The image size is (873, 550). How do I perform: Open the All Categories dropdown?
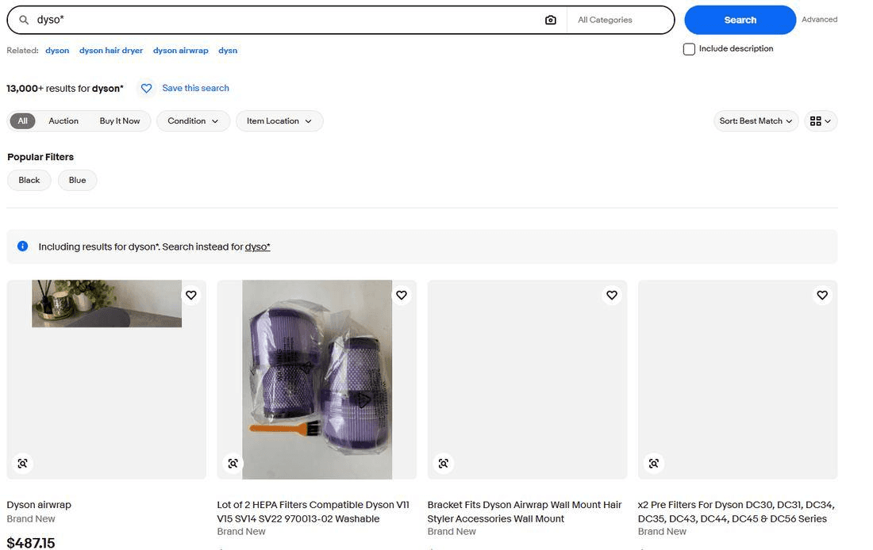point(620,20)
